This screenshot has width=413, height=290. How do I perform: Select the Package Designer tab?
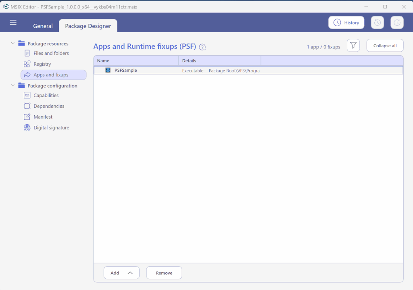pyautogui.click(x=88, y=26)
